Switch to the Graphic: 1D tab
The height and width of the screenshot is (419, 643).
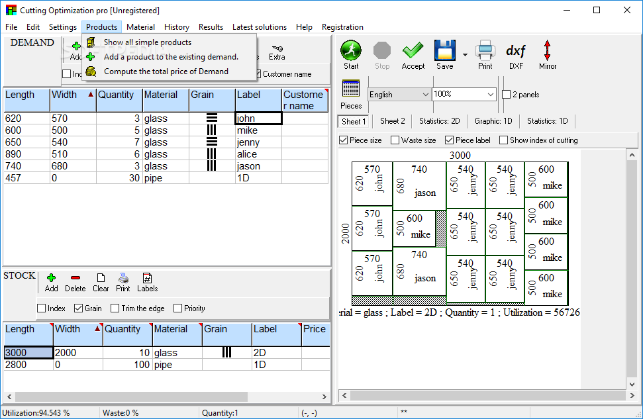pyautogui.click(x=493, y=121)
